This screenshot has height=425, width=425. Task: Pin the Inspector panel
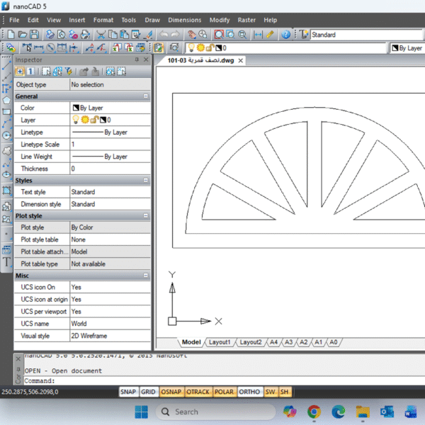[x=136, y=60]
